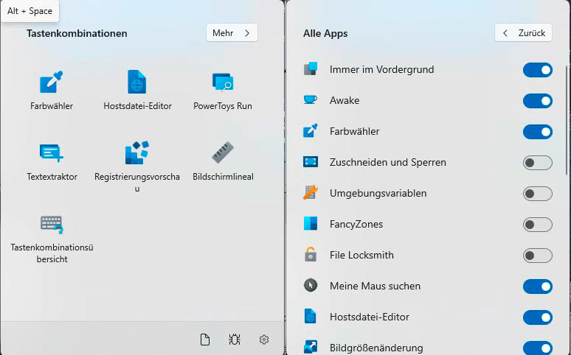Start PowerToys Run from the launcher grid

223,90
